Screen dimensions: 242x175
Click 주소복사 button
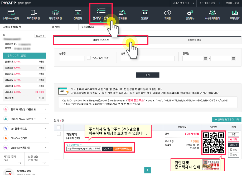click(x=107, y=149)
